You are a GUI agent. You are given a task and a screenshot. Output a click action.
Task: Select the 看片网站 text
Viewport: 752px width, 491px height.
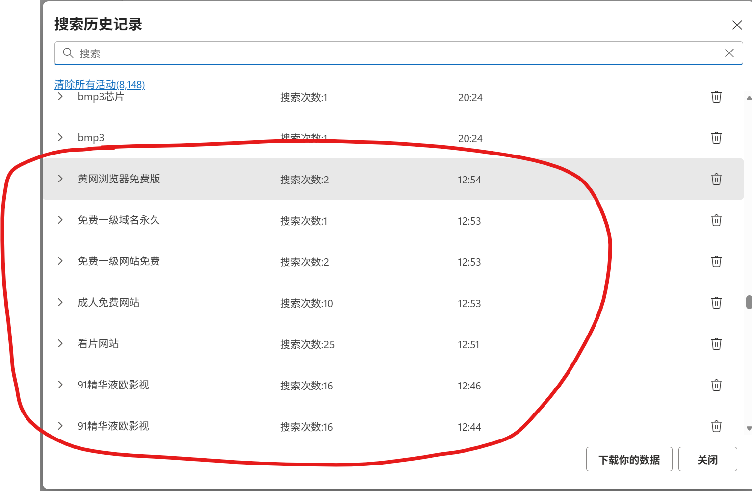tap(98, 344)
